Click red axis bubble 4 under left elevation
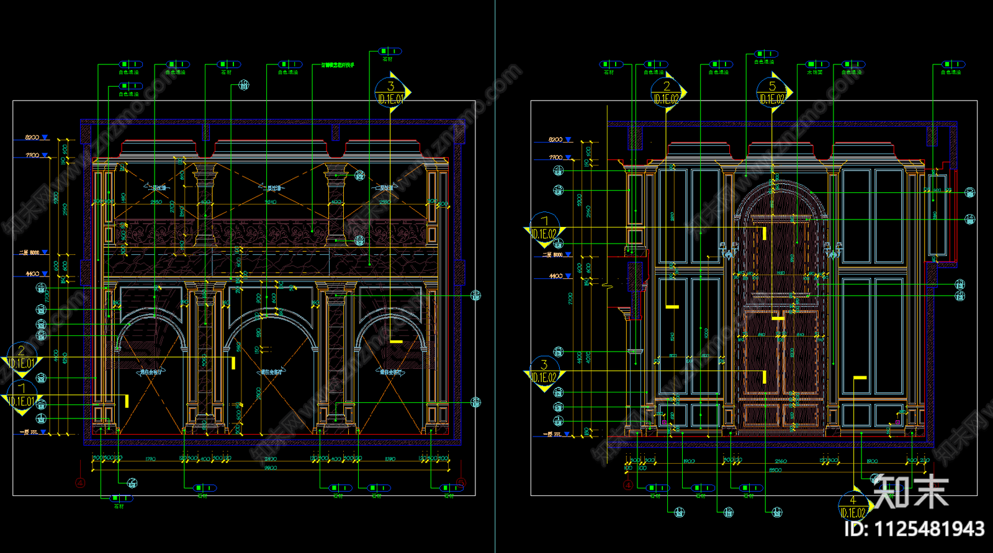 pyautogui.click(x=80, y=482)
